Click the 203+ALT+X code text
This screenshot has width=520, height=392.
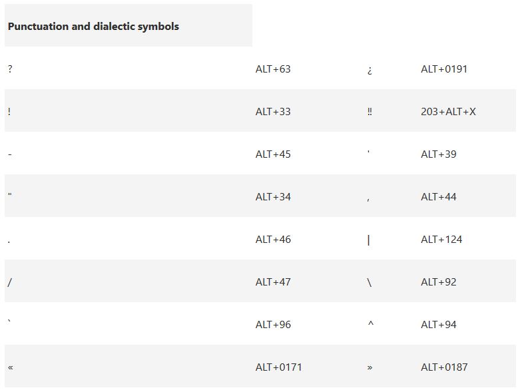click(x=448, y=112)
